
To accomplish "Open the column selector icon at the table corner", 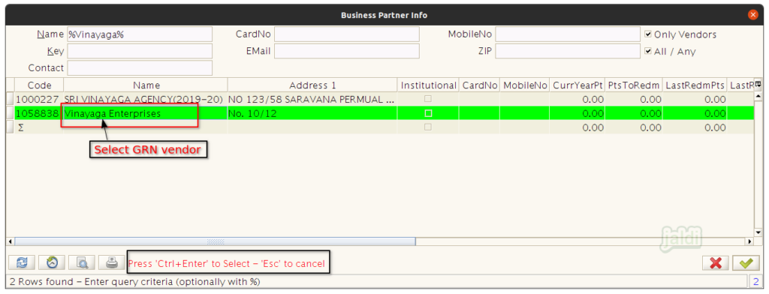I will [x=758, y=83].
